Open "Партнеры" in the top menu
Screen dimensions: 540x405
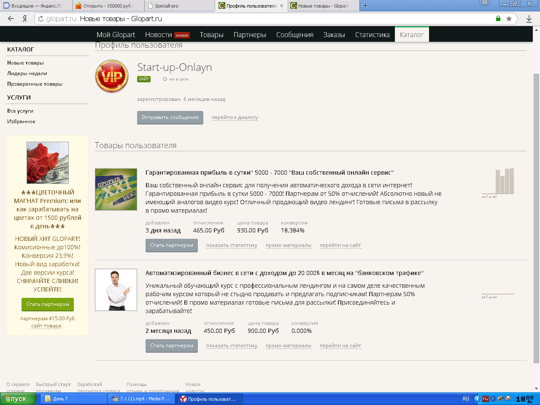click(250, 35)
